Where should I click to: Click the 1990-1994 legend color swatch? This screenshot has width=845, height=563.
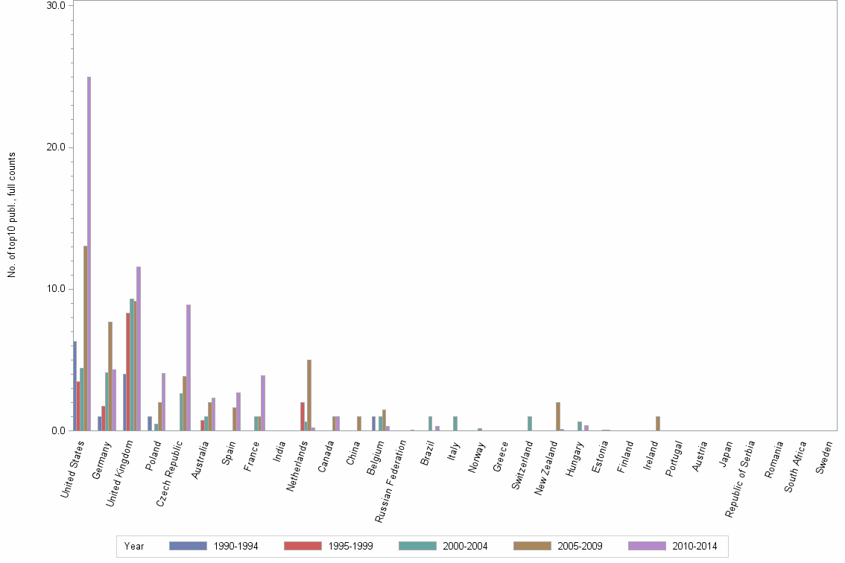point(189,545)
